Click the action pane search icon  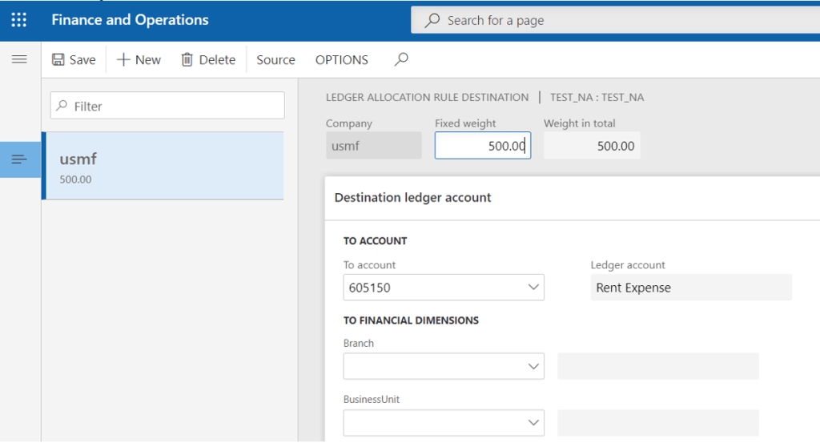pos(401,59)
